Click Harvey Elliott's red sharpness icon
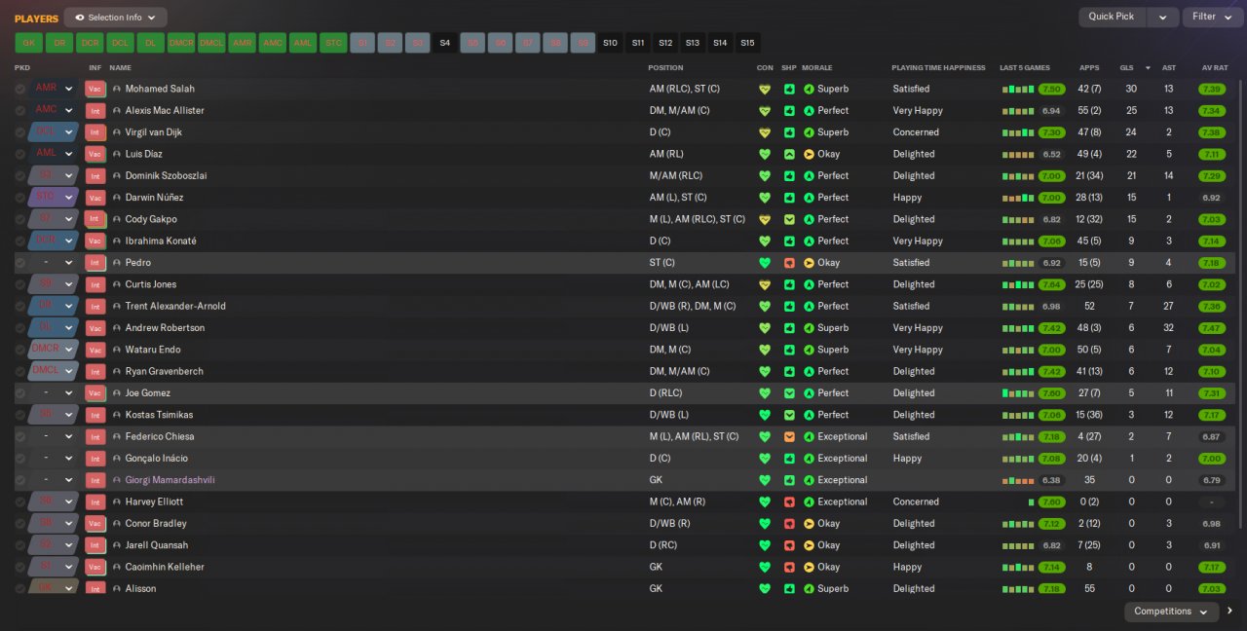 pyautogui.click(x=789, y=502)
